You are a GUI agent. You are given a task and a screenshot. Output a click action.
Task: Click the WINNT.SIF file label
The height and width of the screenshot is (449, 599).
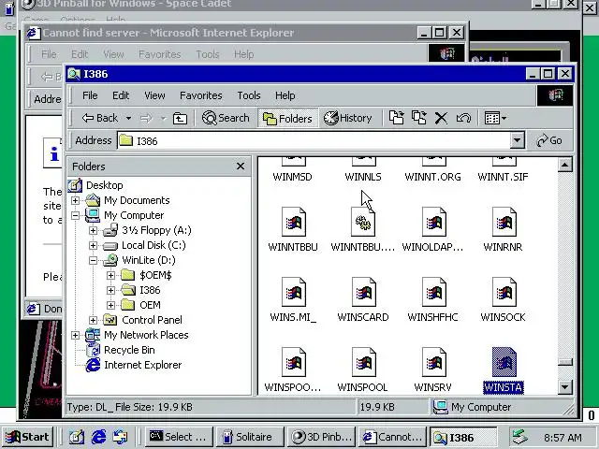pos(503,177)
